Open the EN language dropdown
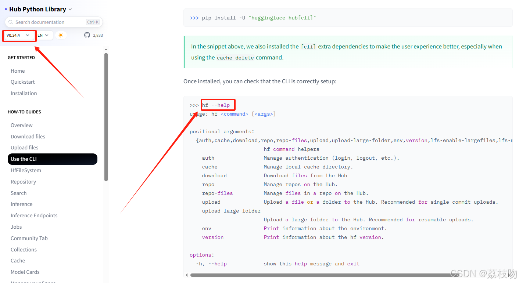519x283 pixels. click(44, 35)
